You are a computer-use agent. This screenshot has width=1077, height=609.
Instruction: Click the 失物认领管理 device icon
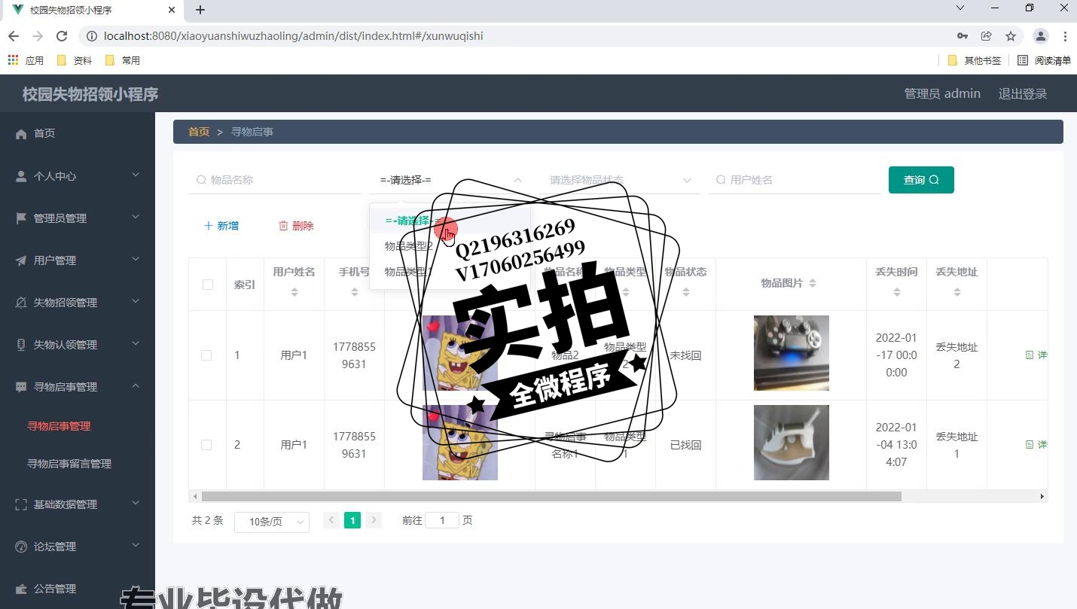pyautogui.click(x=21, y=345)
